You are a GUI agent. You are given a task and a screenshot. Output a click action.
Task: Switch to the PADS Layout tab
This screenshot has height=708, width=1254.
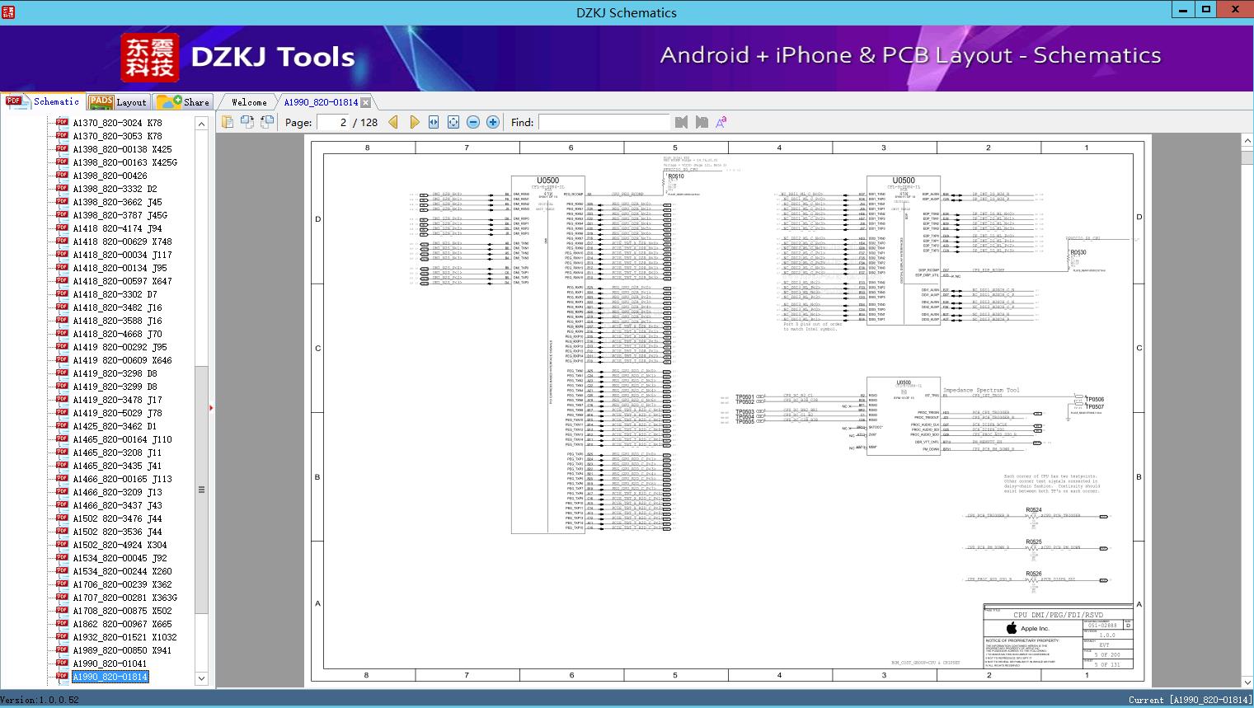117,102
